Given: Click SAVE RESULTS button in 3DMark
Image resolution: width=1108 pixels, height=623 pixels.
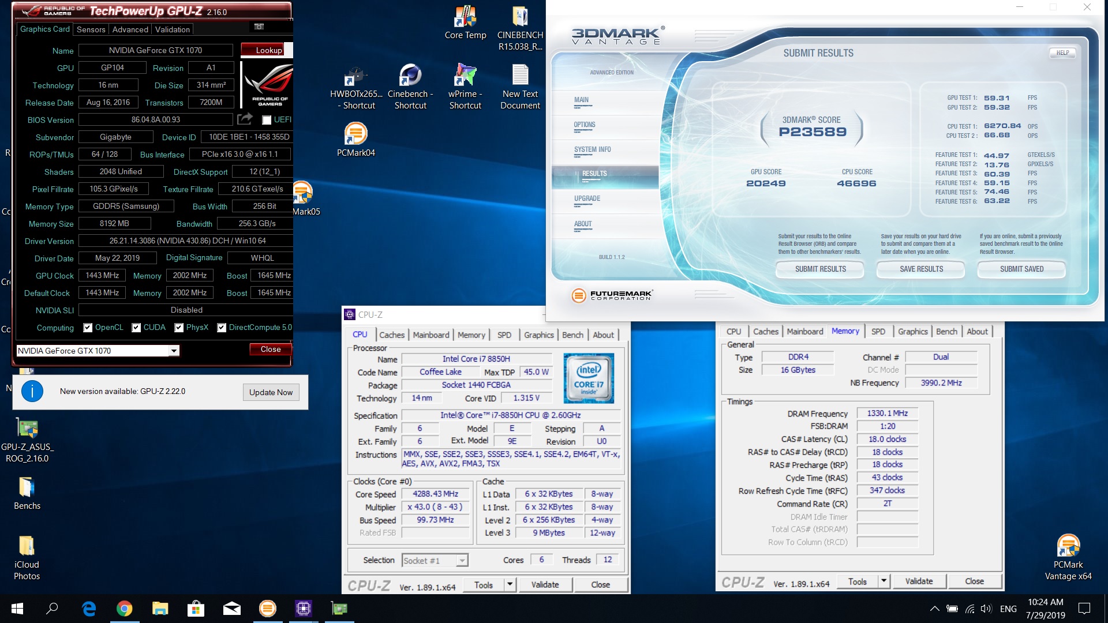Looking at the screenshot, I should pyautogui.click(x=921, y=269).
